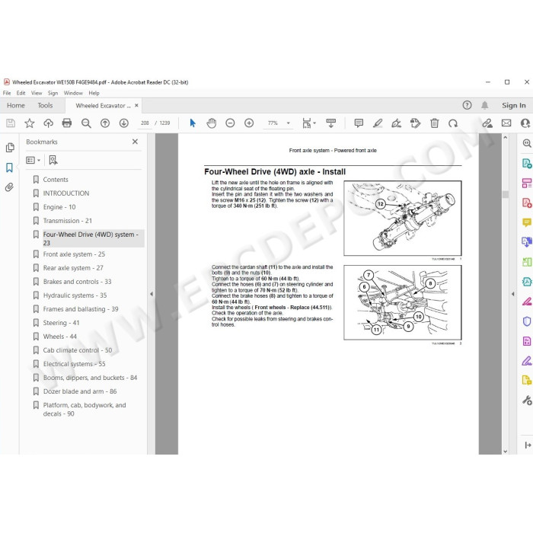533x533 pixels.
Task: Open the Window menu
Action: pos(73,93)
